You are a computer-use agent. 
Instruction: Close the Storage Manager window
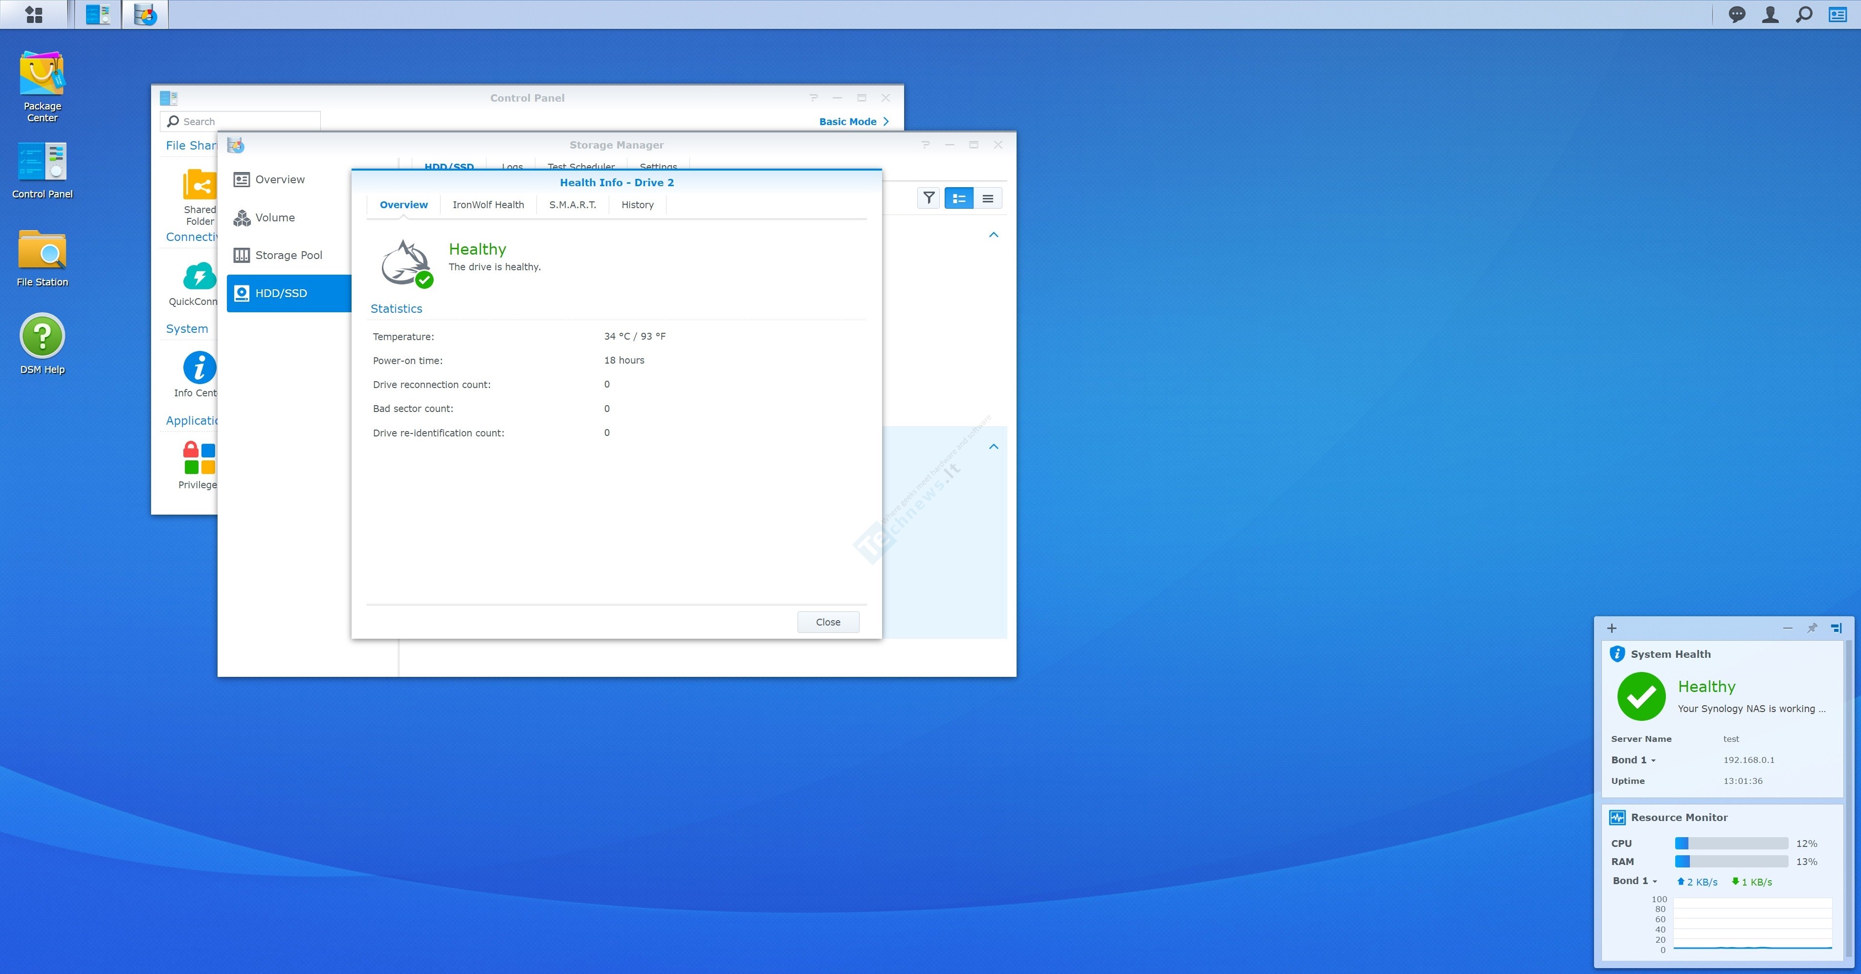[x=997, y=144]
